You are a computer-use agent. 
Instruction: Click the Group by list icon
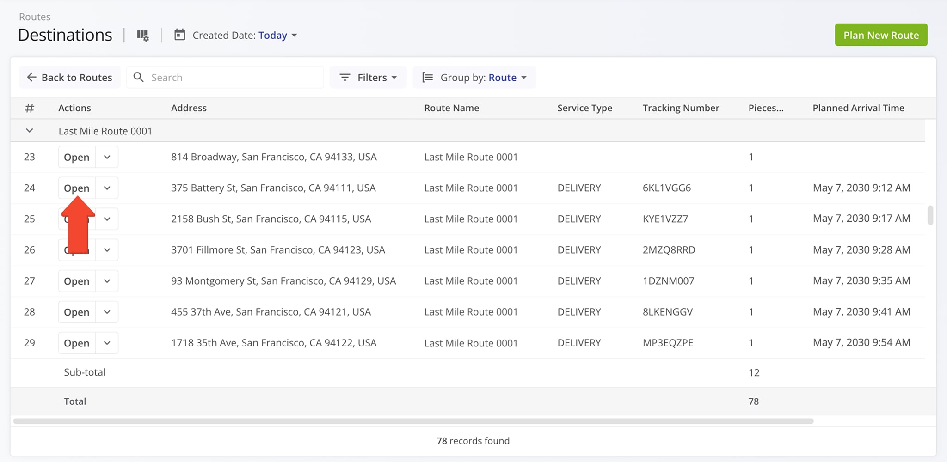coord(428,77)
